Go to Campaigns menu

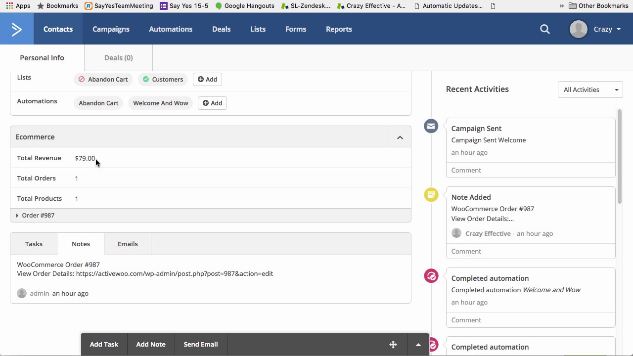[x=111, y=29]
